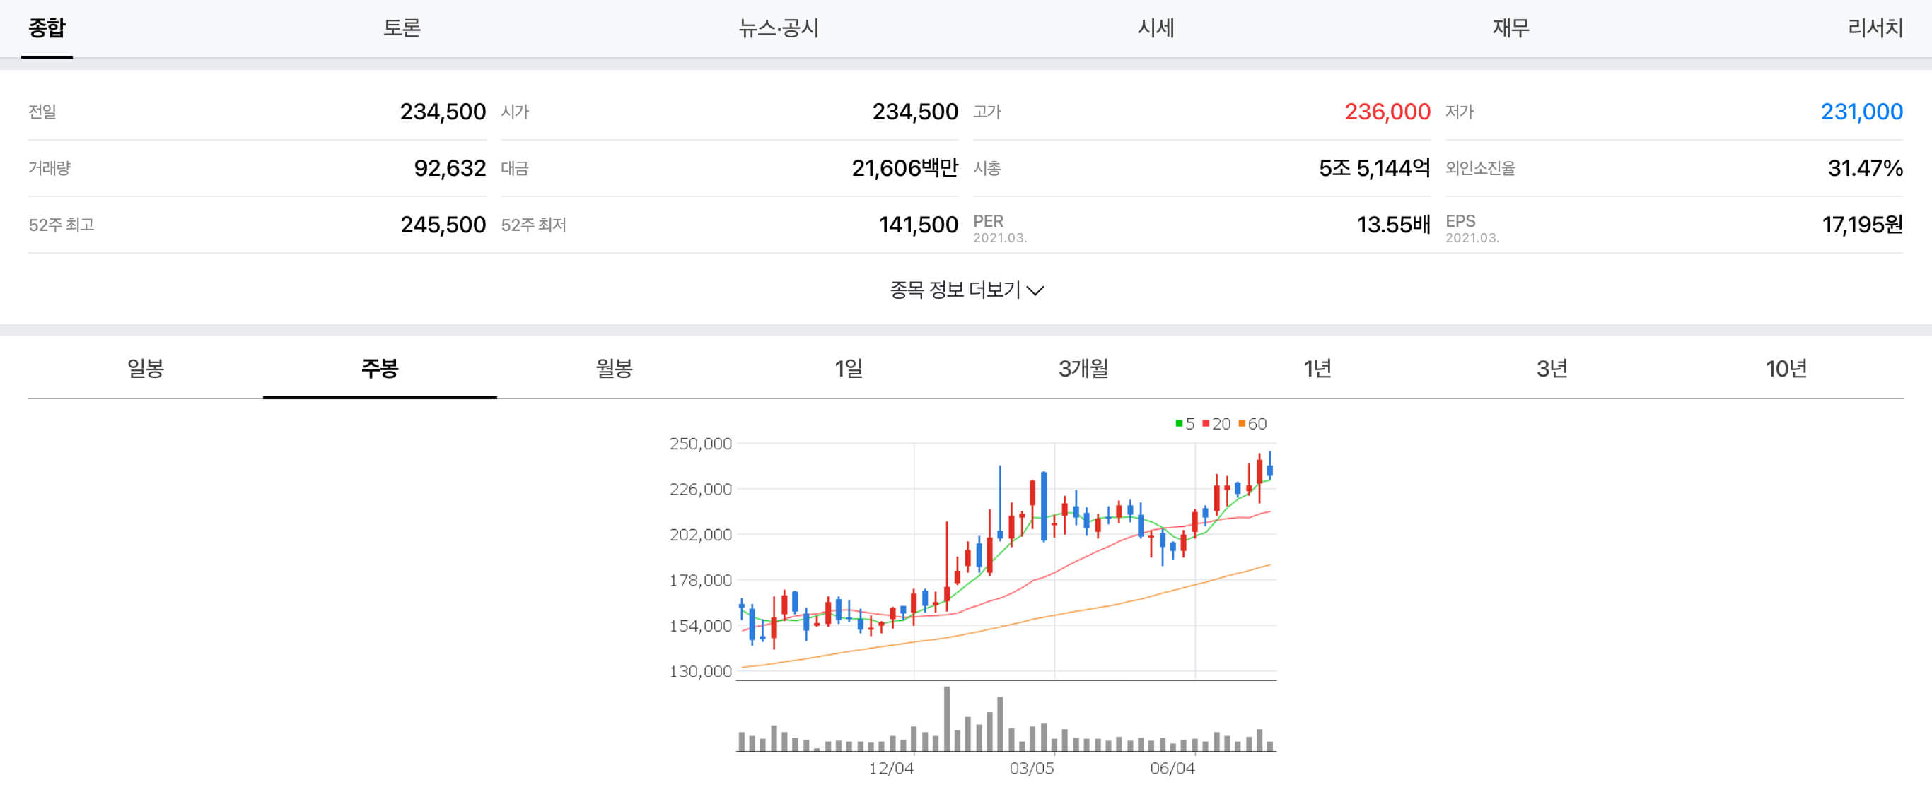This screenshot has width=1932, height=787.
Task: Click the 외인소진율 value 31.47%
Action: pos(1866,168)
